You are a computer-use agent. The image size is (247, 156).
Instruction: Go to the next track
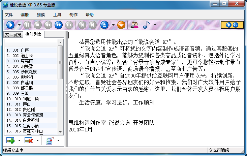pyautogui.click(x=93, y=25)
